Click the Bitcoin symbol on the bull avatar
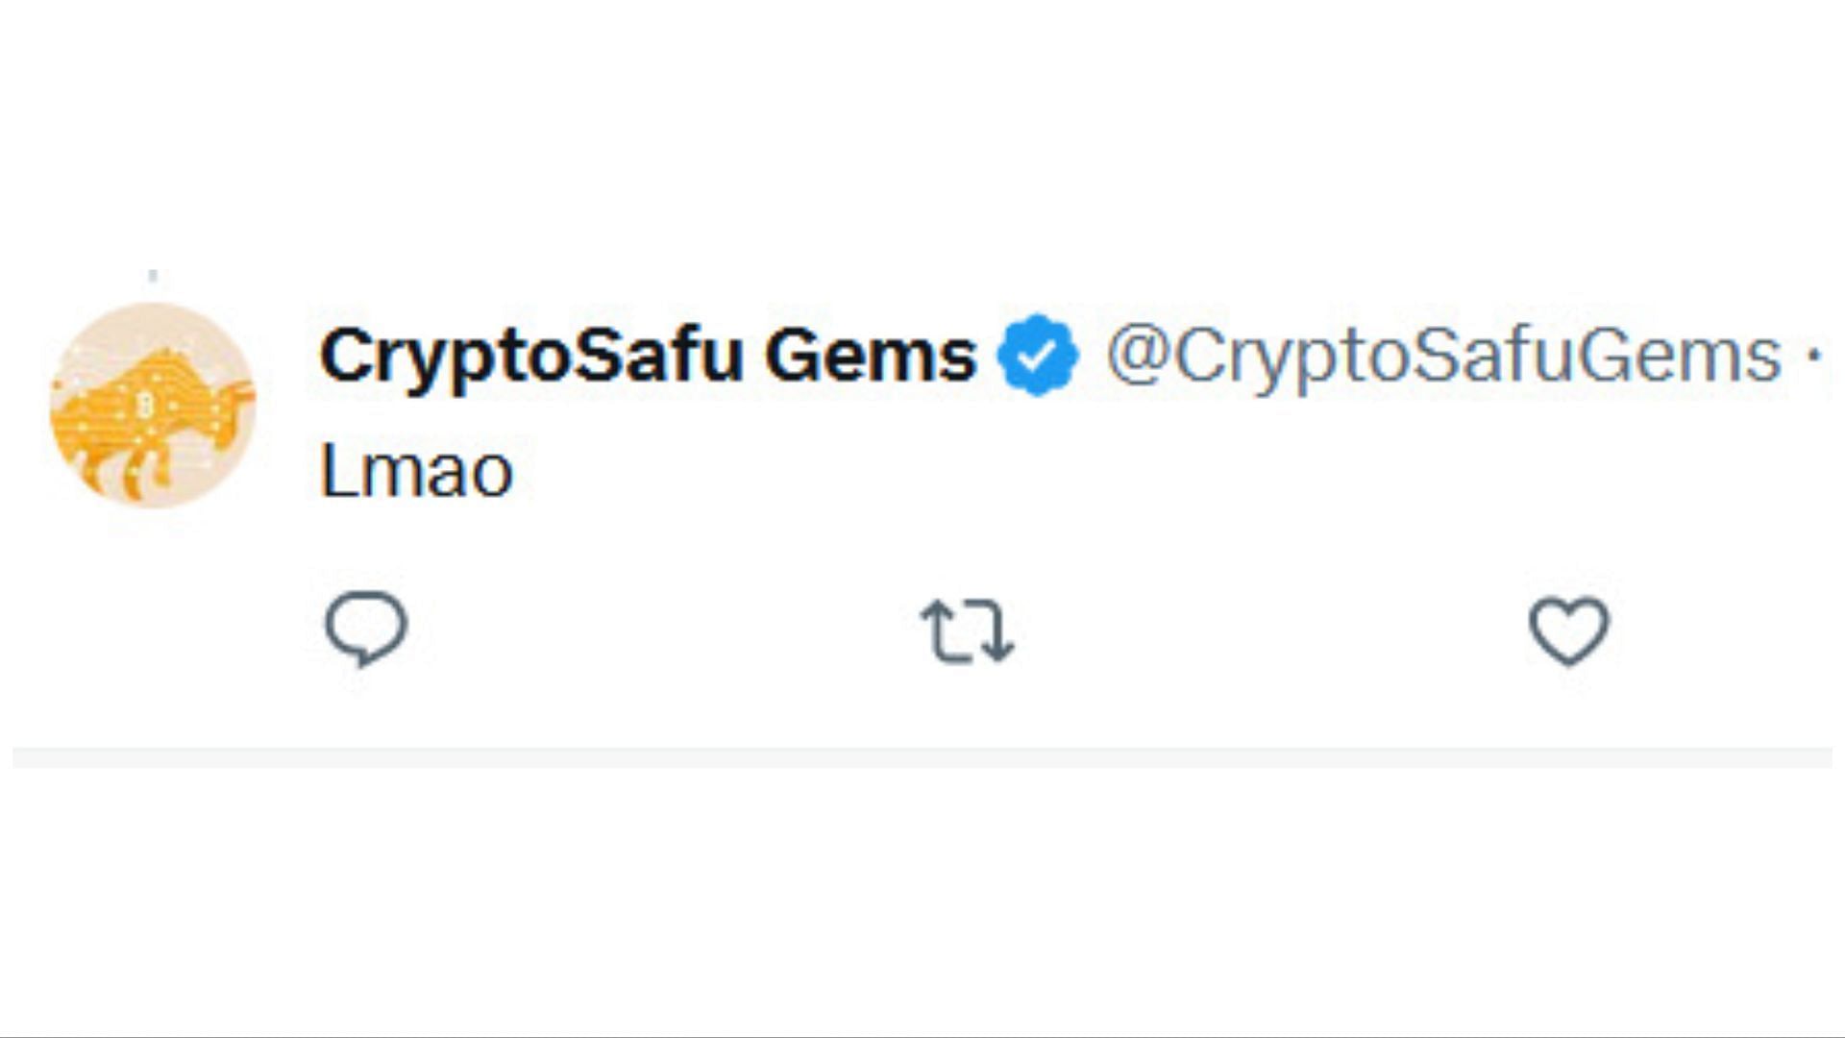Image resolution: width=1845 pixels, height=1038 pixels. (145, 405)
